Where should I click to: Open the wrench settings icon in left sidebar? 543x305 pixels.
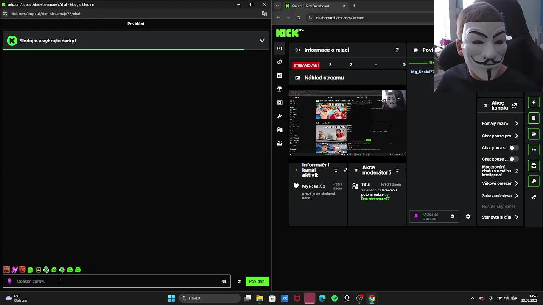(280, 116)
